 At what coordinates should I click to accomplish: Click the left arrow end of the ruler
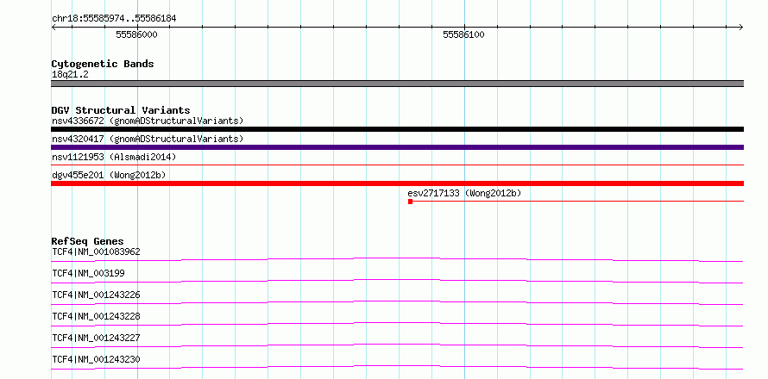tap(54, 27)
